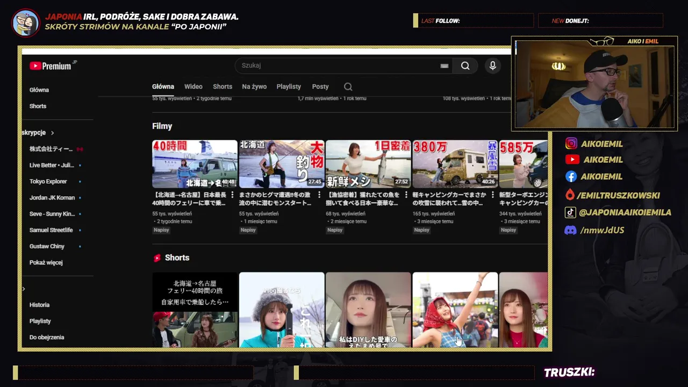Screen dimensions: 688x387
Task: Open Jordan JK Koman subscription channel
Action: pos(52,197)
